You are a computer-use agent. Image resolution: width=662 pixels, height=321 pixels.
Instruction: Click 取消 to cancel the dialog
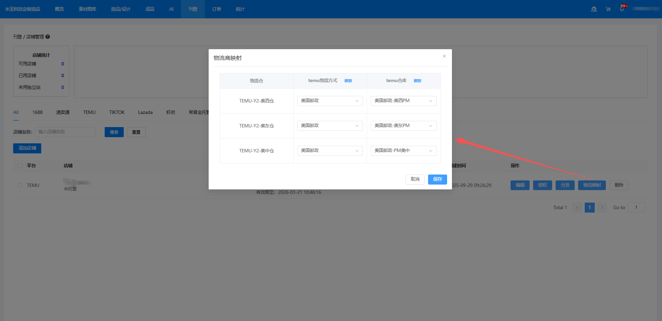(x=415, y=179)
